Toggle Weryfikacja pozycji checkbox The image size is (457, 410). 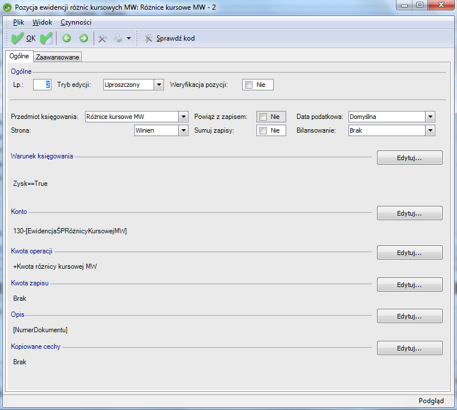pos(248,85)
